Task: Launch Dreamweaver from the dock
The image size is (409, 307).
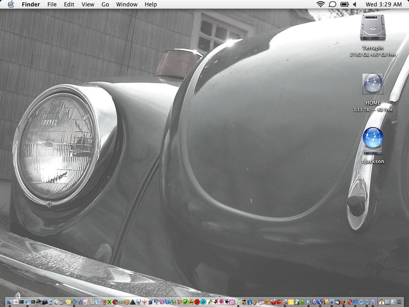Action: click(185, 302)
